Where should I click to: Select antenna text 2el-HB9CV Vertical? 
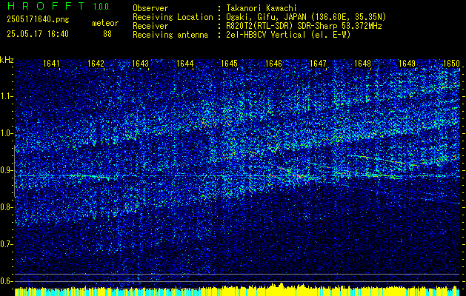(x=266, y=35)
